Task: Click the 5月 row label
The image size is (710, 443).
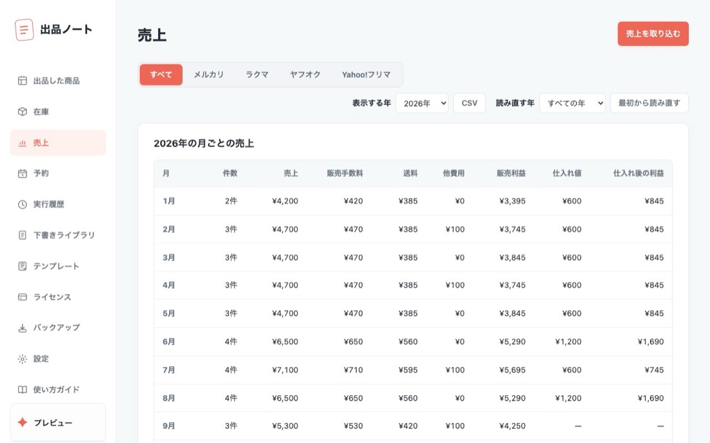Action: pos(168,313)
